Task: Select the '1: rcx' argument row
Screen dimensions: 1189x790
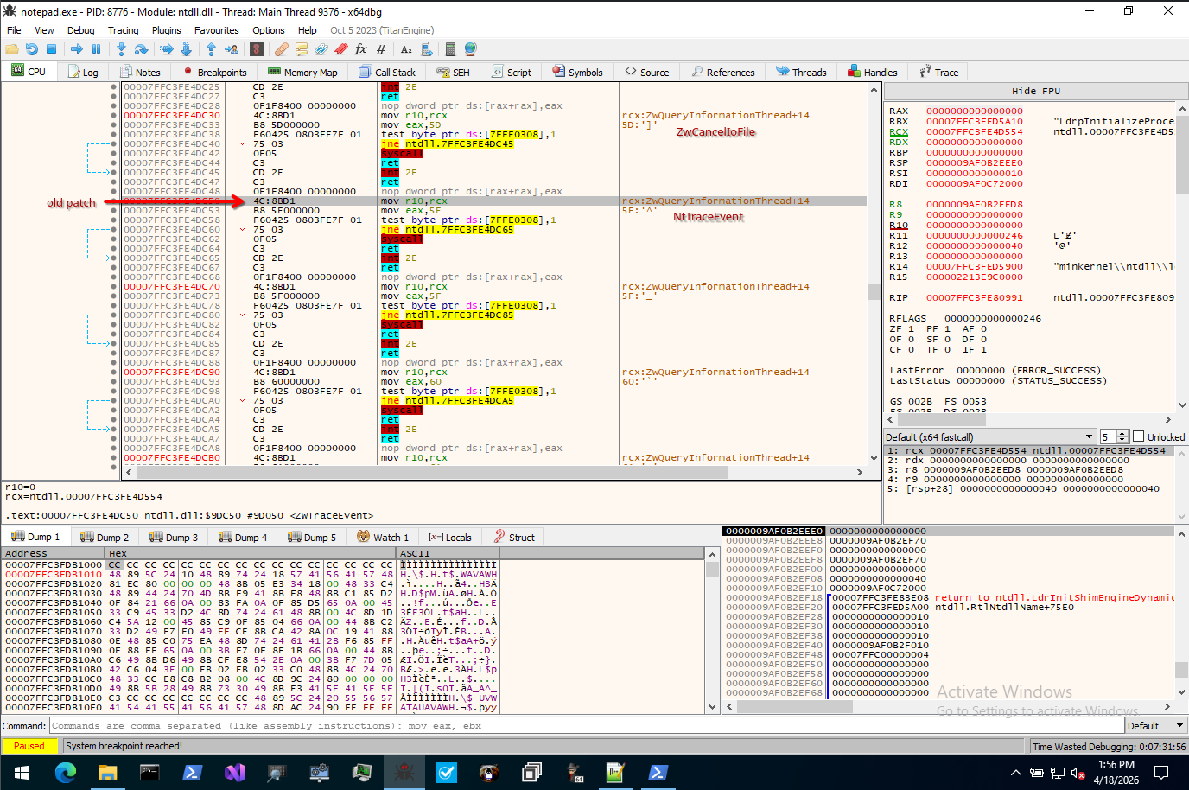Action: [1029, 450]
